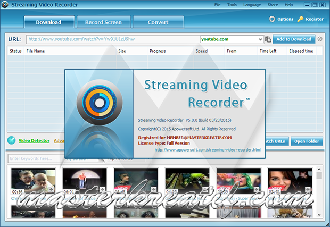Open the Options gear icon
This screenshot has width=330, height=227.
coord(272,19)
